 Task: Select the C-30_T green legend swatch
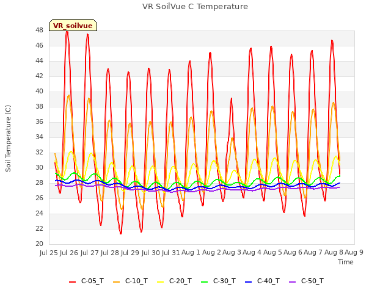click(x=204, y=282)
